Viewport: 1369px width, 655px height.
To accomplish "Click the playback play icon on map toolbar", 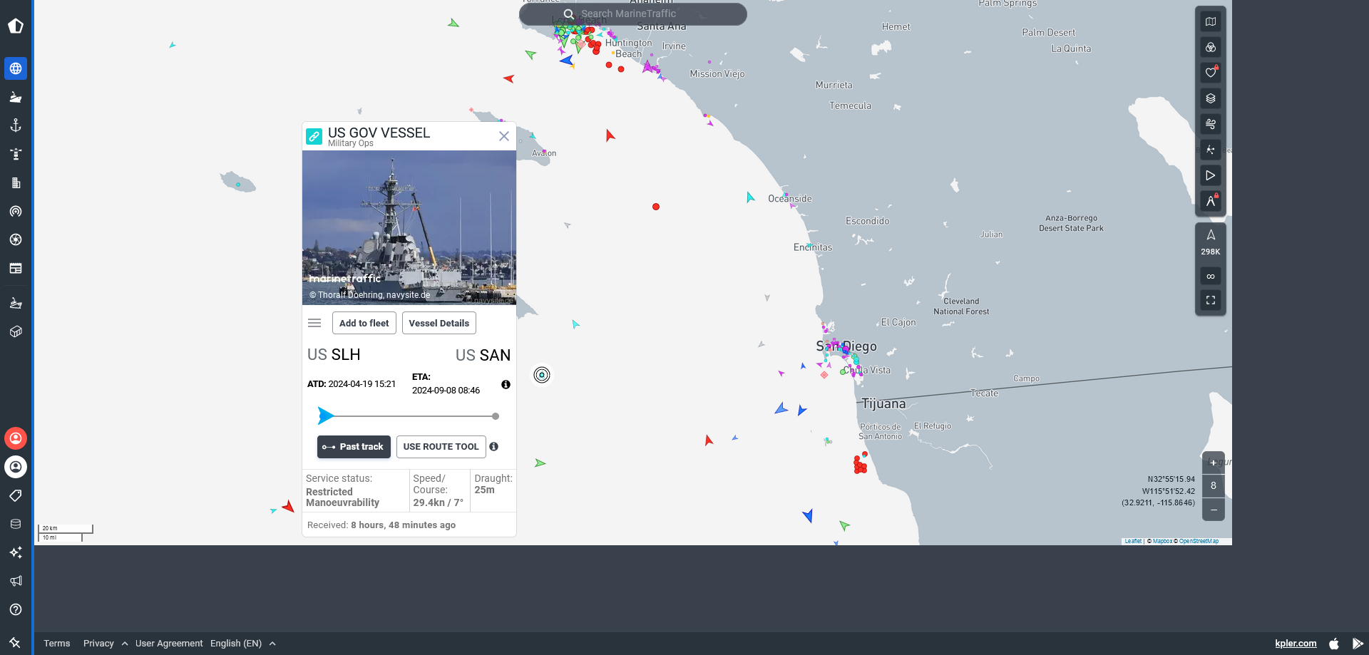I will pos(1211,175).
